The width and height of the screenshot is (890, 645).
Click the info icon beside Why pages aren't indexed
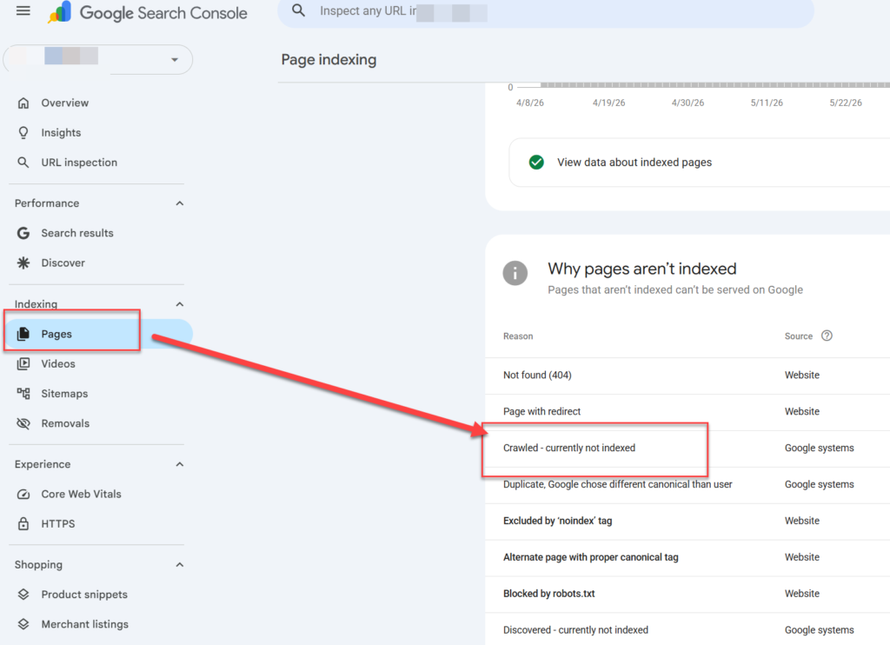[515, 274]
